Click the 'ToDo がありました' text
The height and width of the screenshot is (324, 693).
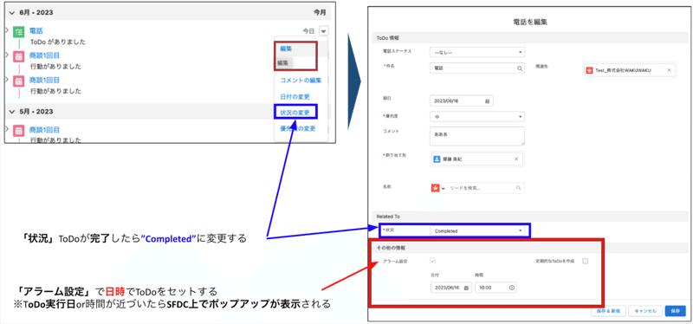[58, 42]
